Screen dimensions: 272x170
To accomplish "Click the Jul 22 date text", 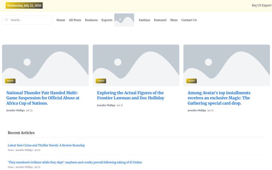I will pyautogui.click(x=29, y=110).
